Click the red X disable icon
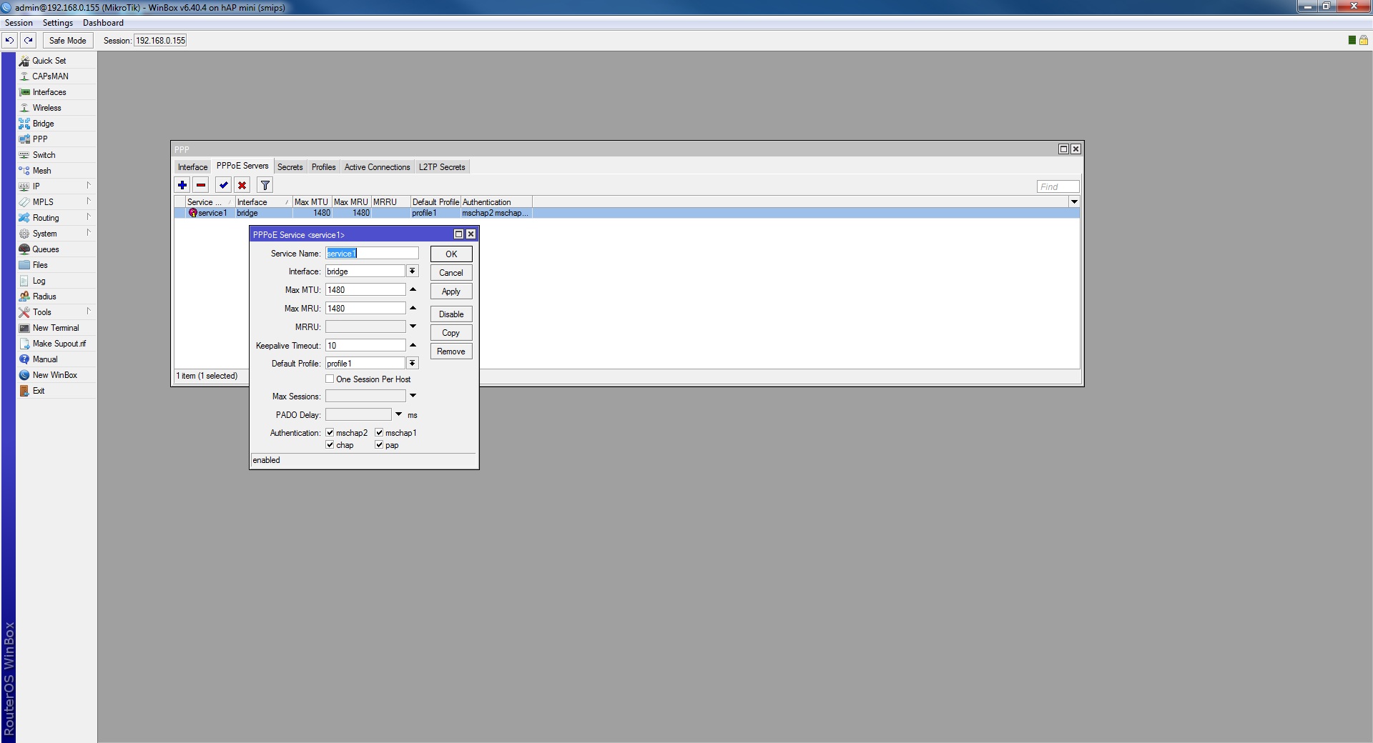 click(x=242, y=185)
